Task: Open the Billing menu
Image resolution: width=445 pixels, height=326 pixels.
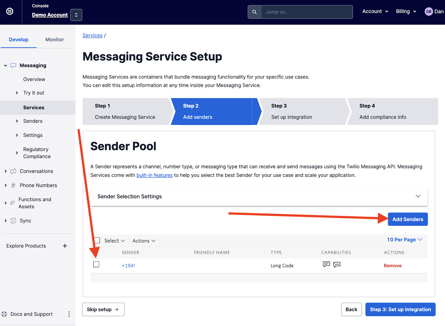Action: [x=406, y=11]
